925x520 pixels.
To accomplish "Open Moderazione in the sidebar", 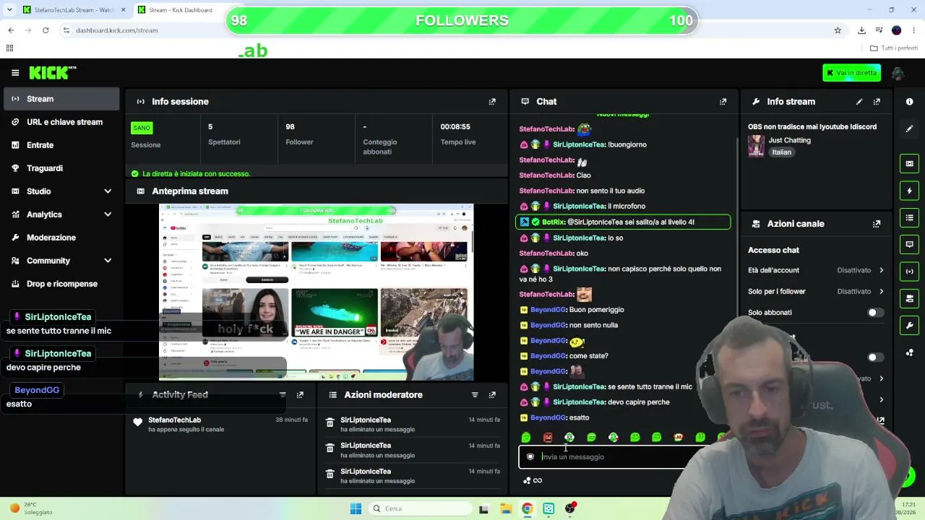I will pos(61,238).
